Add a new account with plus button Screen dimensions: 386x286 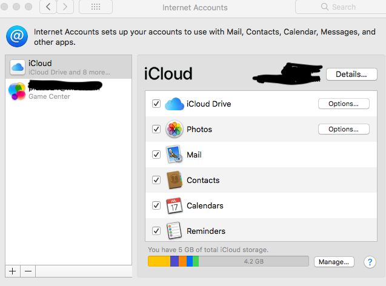tap(13, 271)
